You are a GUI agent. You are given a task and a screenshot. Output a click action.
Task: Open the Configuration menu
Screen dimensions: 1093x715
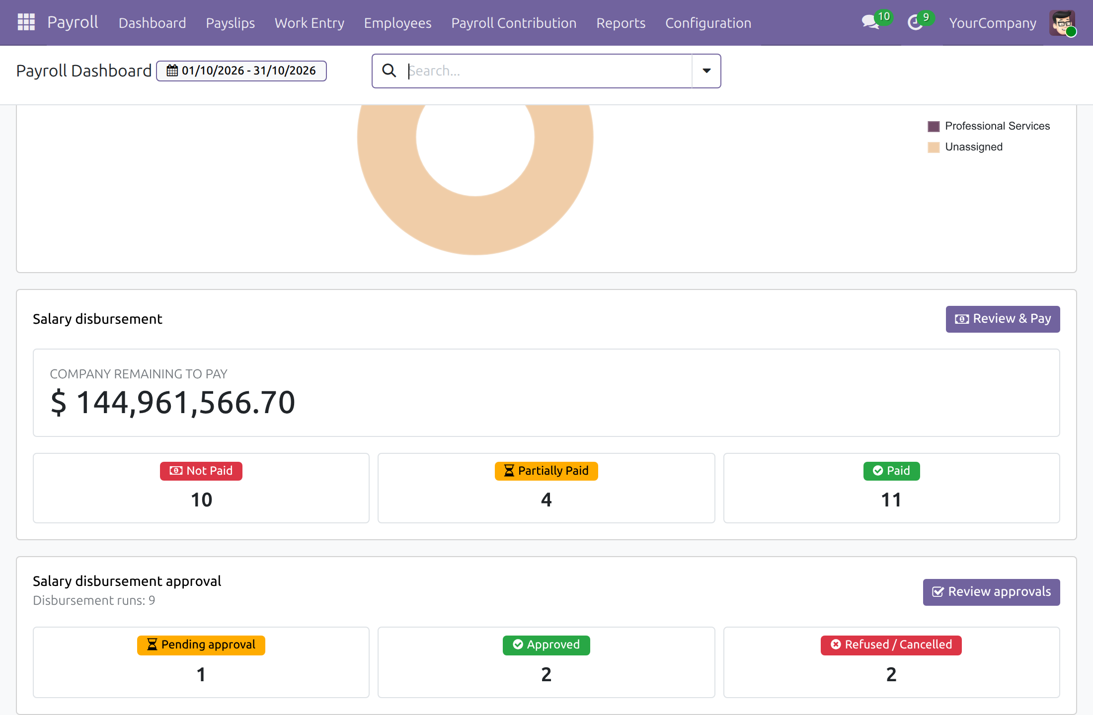pyautogui.click(x=708, y=23)
